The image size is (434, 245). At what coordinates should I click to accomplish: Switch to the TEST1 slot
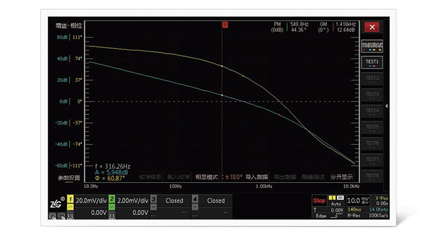click(372, 63)
